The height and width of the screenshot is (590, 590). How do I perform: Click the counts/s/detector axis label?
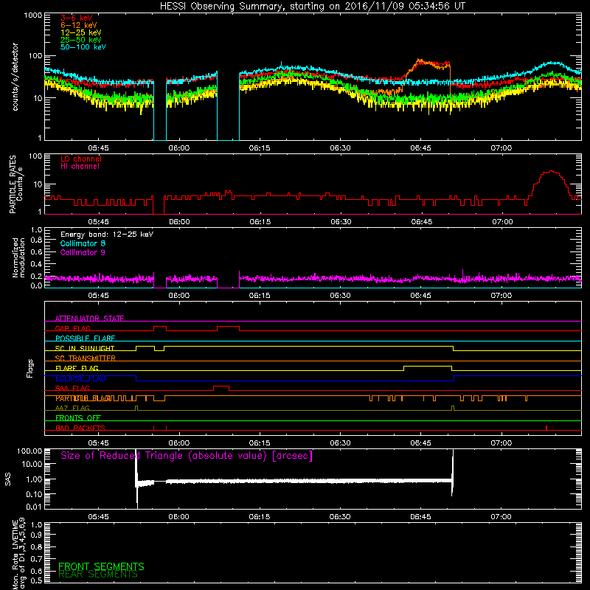(15, 77)
